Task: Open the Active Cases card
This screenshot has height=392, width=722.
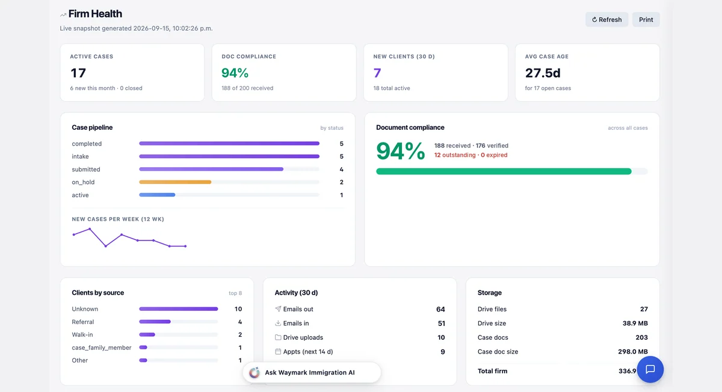Action: pos(132,72)
